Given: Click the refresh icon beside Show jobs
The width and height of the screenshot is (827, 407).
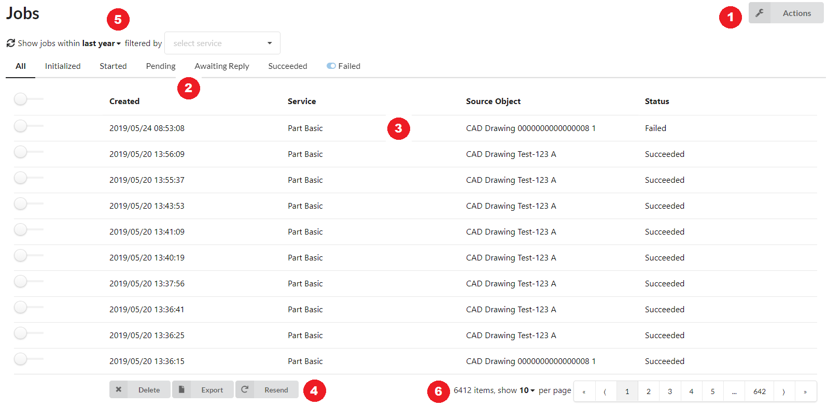Looking at the screenshot, I should (10, 43).
